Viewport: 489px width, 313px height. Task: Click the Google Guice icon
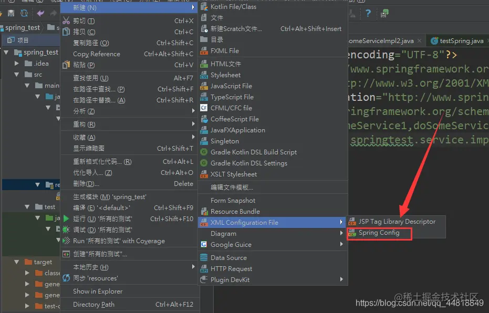(204, 244)
